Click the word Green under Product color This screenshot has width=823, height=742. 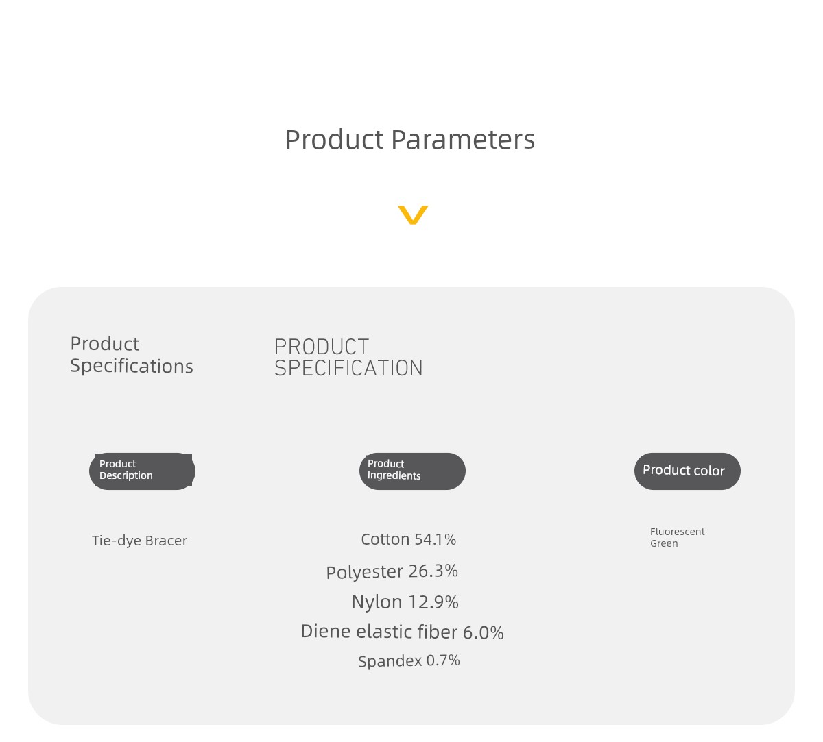(x=664, y=543)
